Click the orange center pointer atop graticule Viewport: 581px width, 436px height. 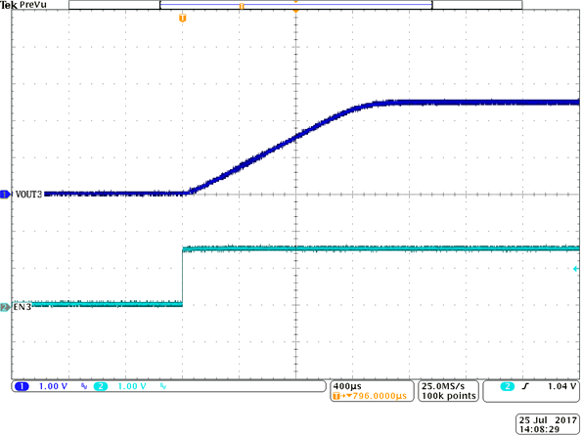pos(295,12)
